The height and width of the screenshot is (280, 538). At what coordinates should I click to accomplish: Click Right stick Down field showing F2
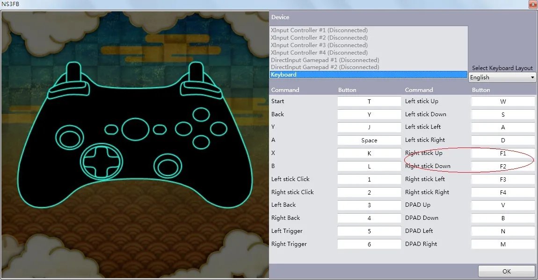(x=503, y=166)
